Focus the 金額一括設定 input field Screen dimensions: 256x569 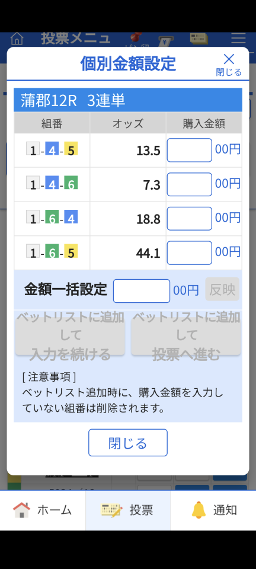click(142, 290)
